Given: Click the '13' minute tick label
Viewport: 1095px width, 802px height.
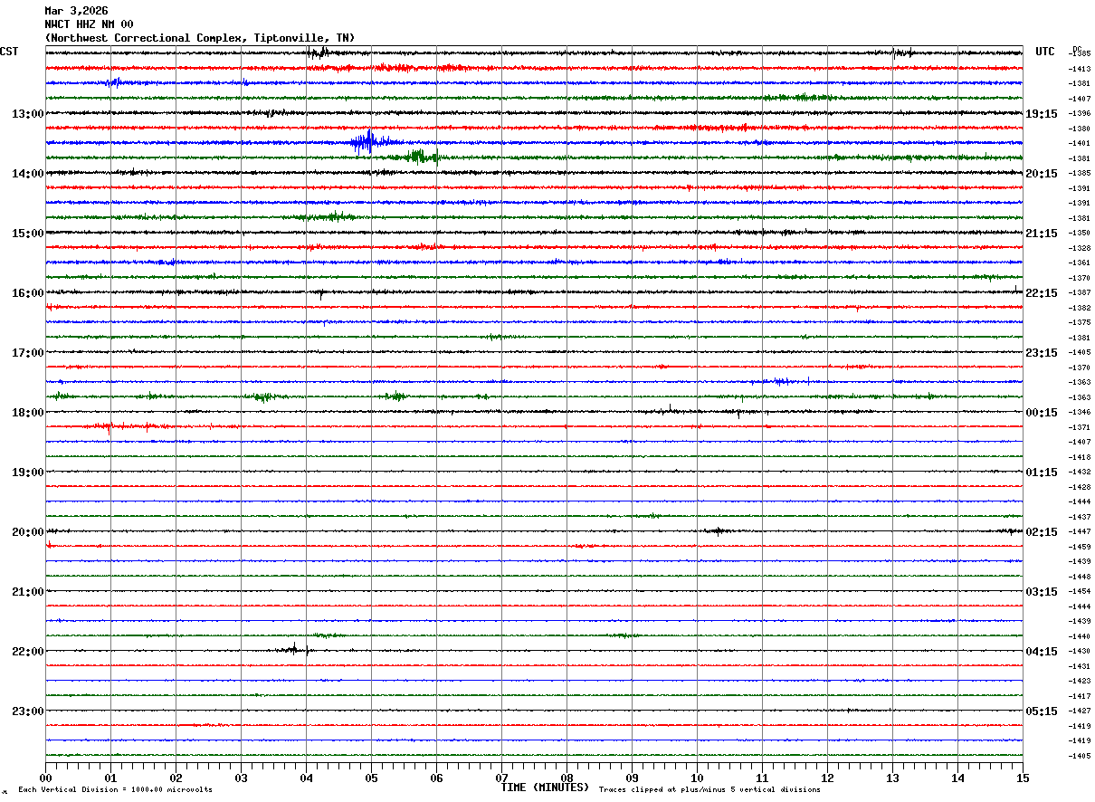Looking at the screenshot, I should (892, 778).
